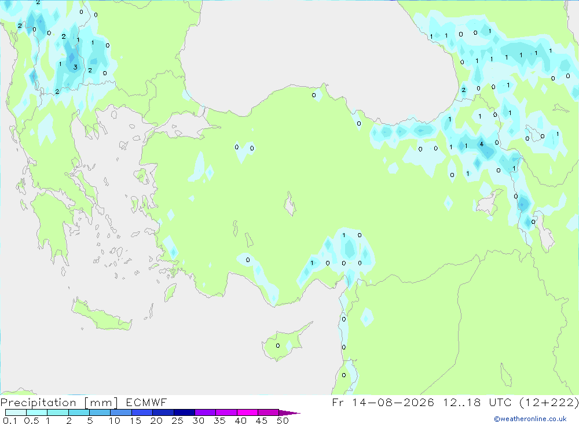Click the '30' legend scale label
The image size is (579, 424).
tap(199, 421)
